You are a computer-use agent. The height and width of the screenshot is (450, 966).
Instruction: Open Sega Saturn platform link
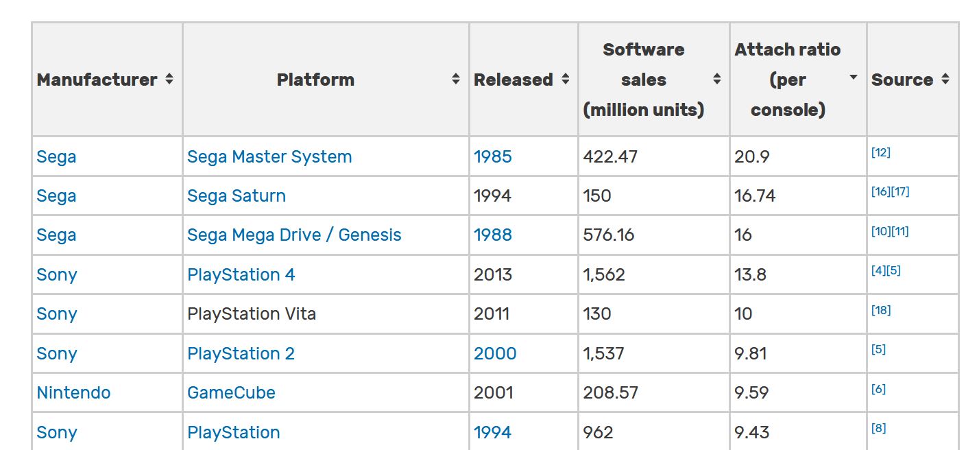(237, 196)
